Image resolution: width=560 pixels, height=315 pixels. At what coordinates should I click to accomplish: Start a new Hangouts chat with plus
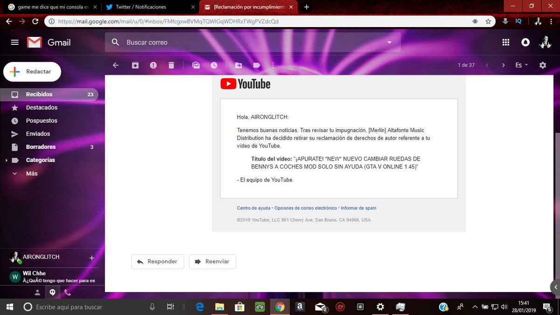[91, 258]
